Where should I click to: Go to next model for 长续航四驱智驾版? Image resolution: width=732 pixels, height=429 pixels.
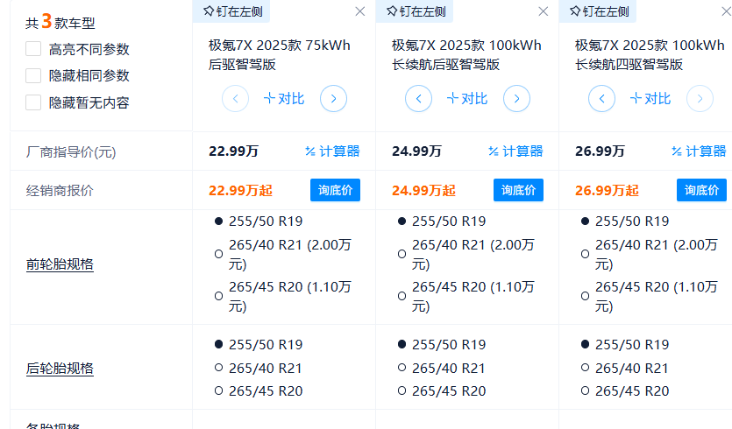pyautogui.click(x=700, y=98)
